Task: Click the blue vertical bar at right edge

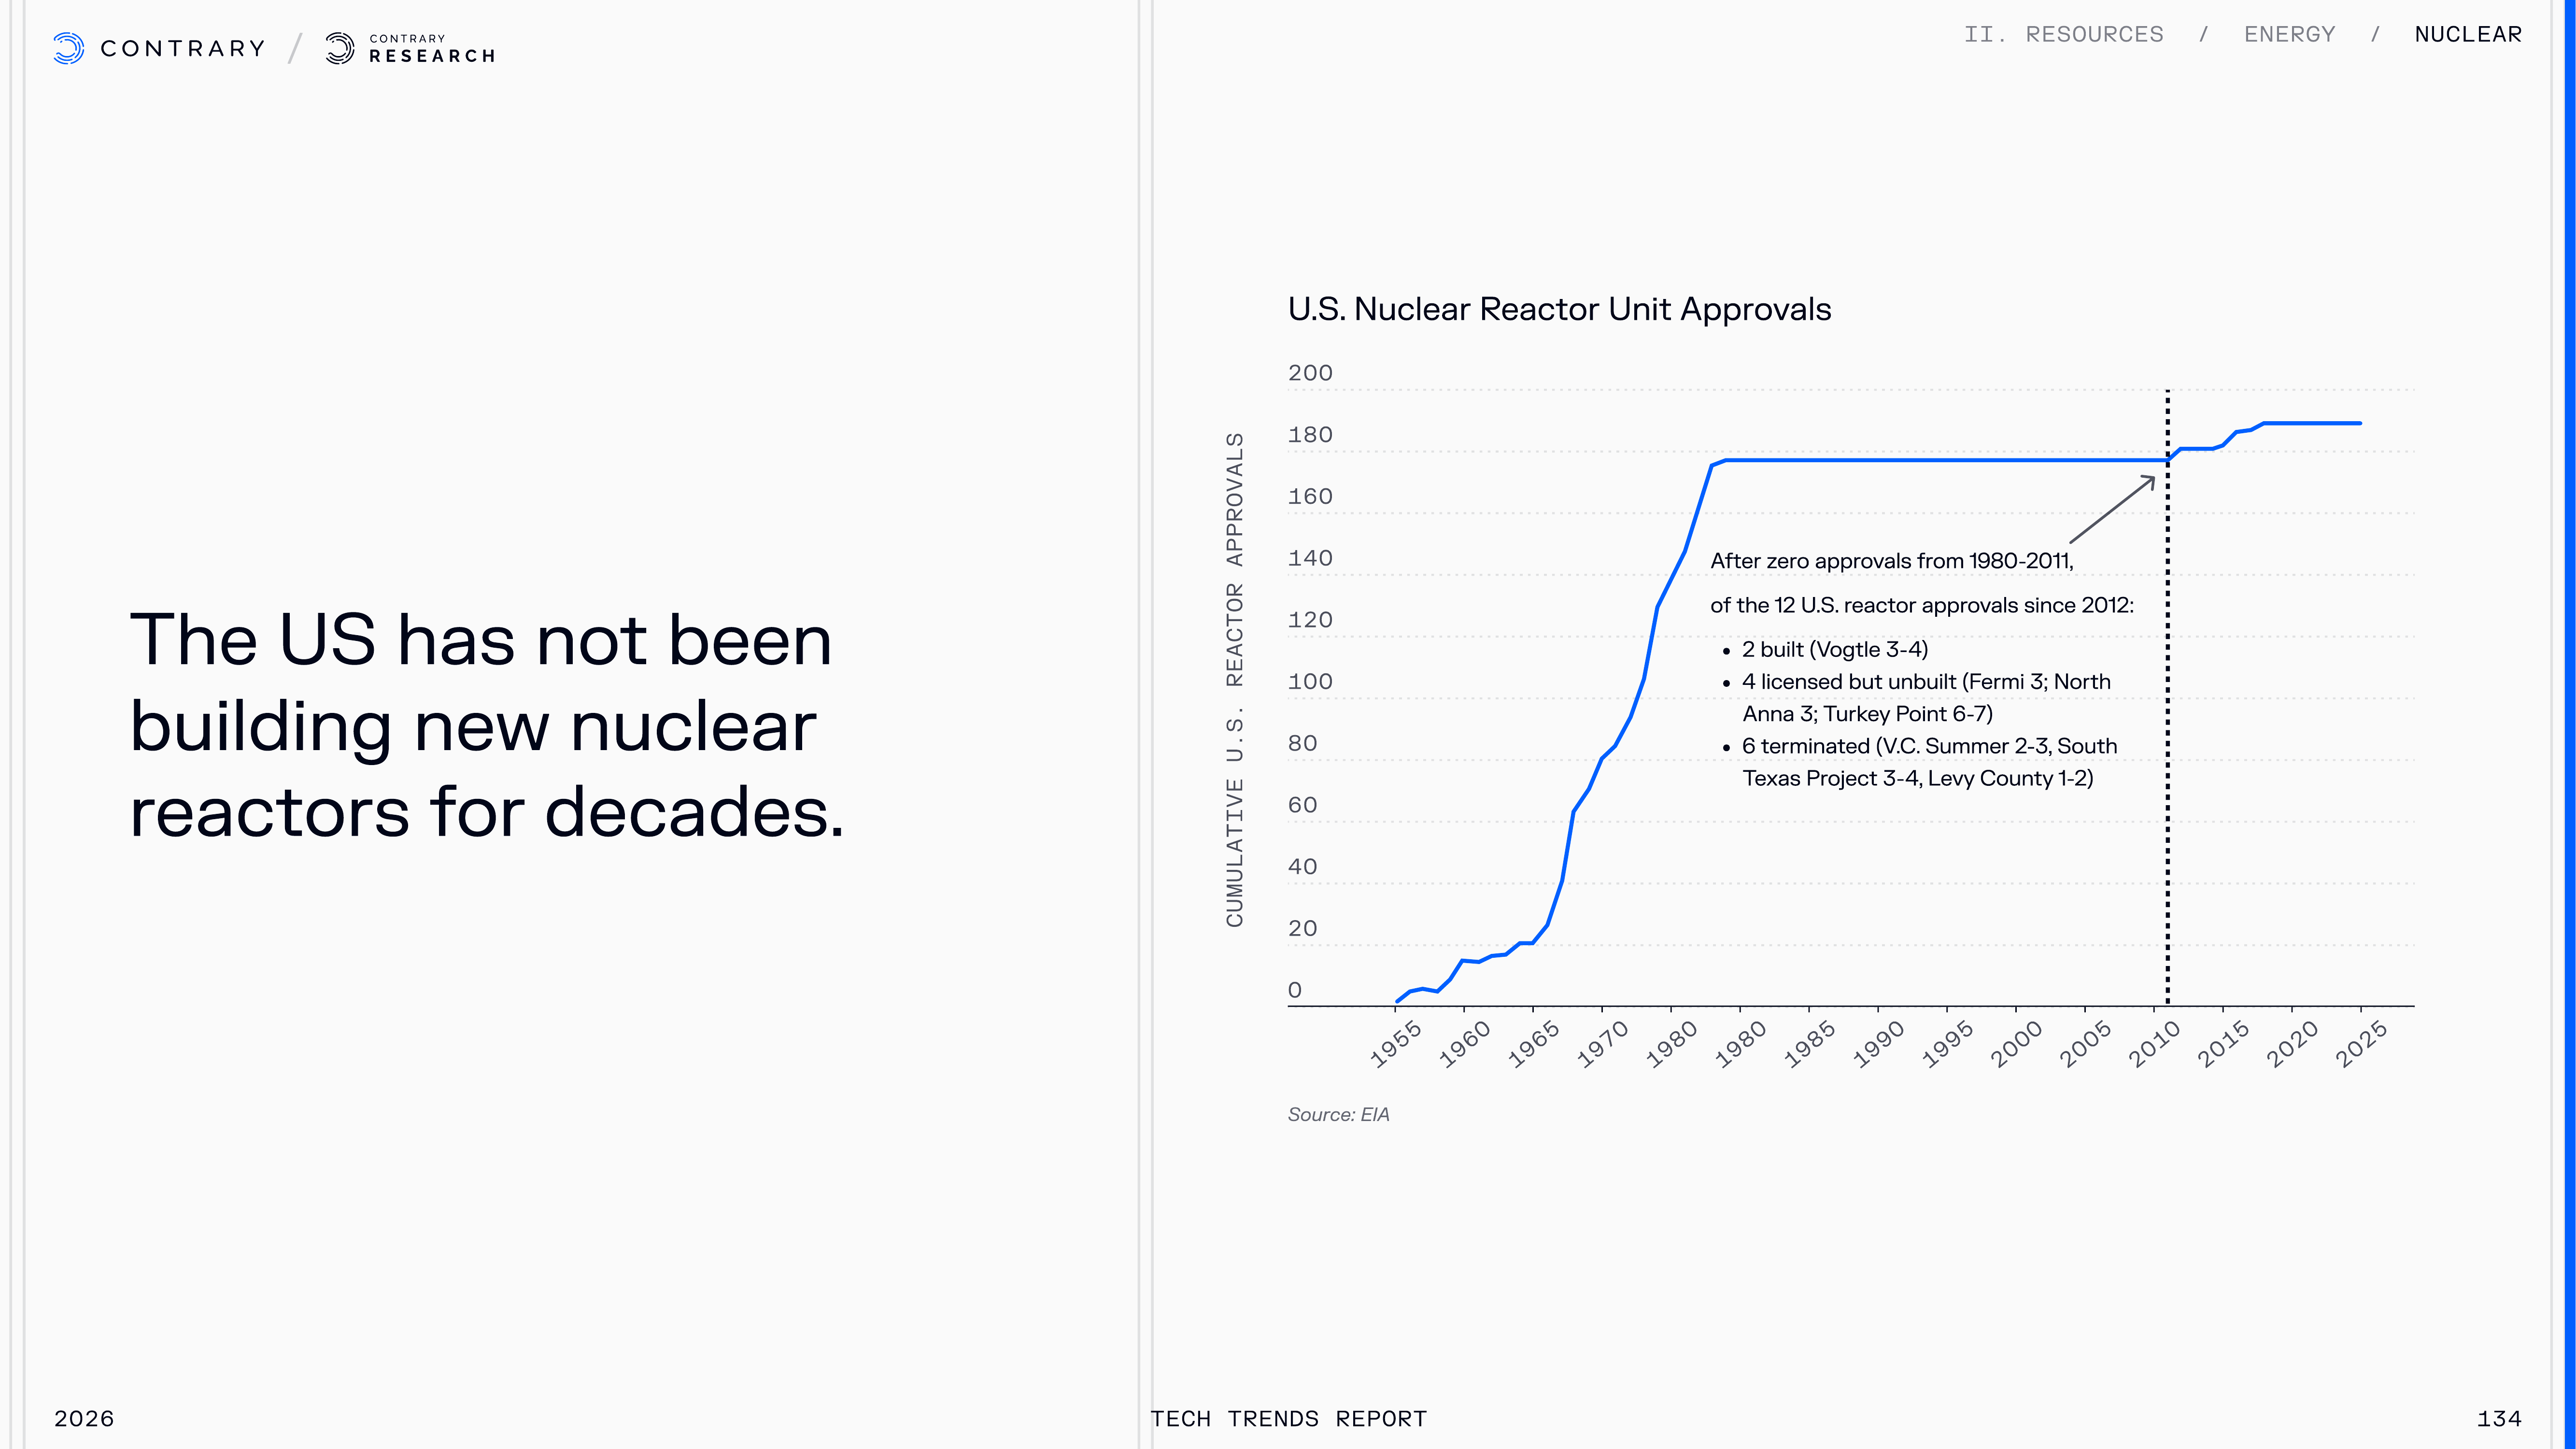Action: [2571, 724]
